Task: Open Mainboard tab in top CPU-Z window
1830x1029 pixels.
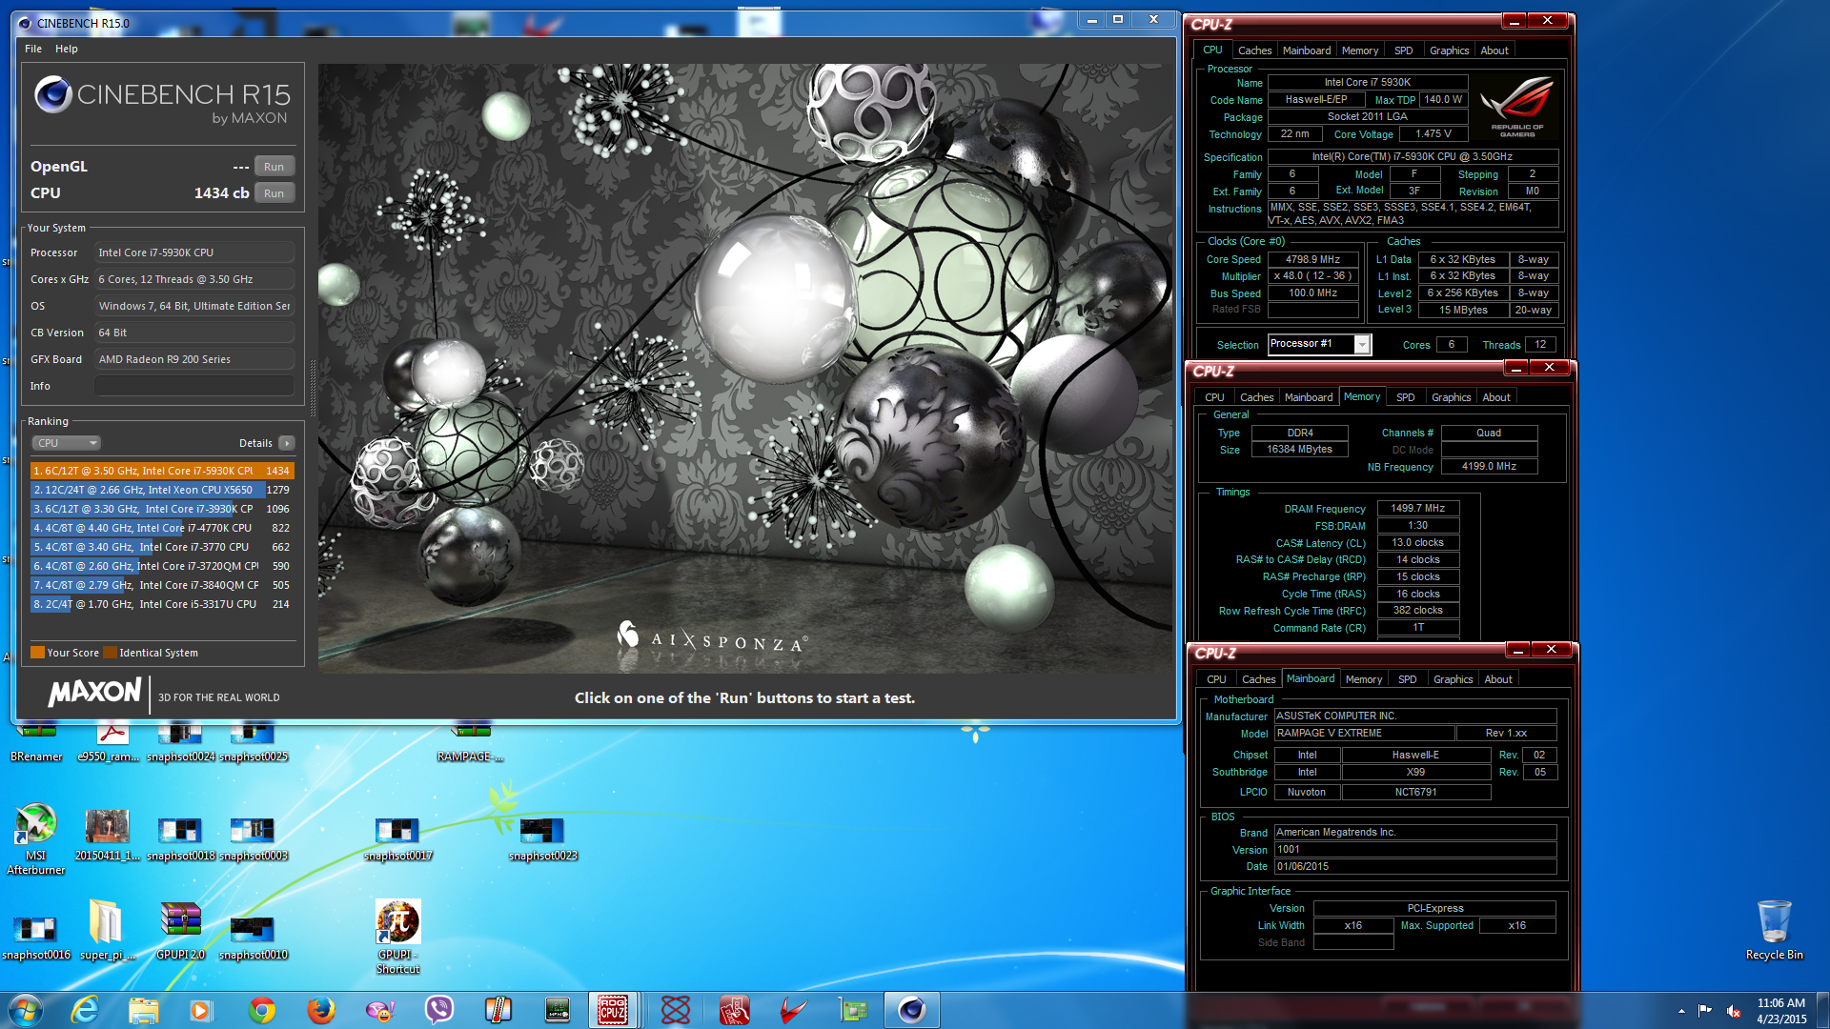Action: click(x=1306, y=50)
